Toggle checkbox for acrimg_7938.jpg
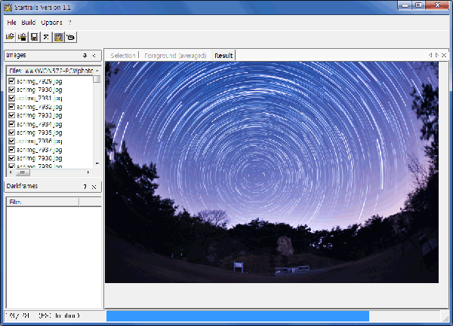The height and width of the screenshot is (326, 453). coord(11,158)
